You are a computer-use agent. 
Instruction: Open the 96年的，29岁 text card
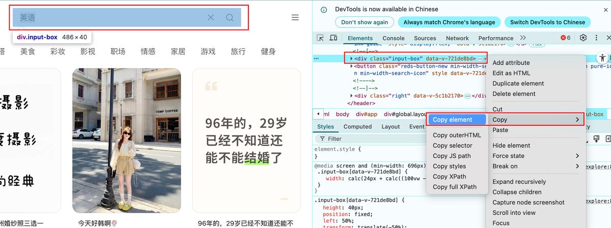click(246, 140)
